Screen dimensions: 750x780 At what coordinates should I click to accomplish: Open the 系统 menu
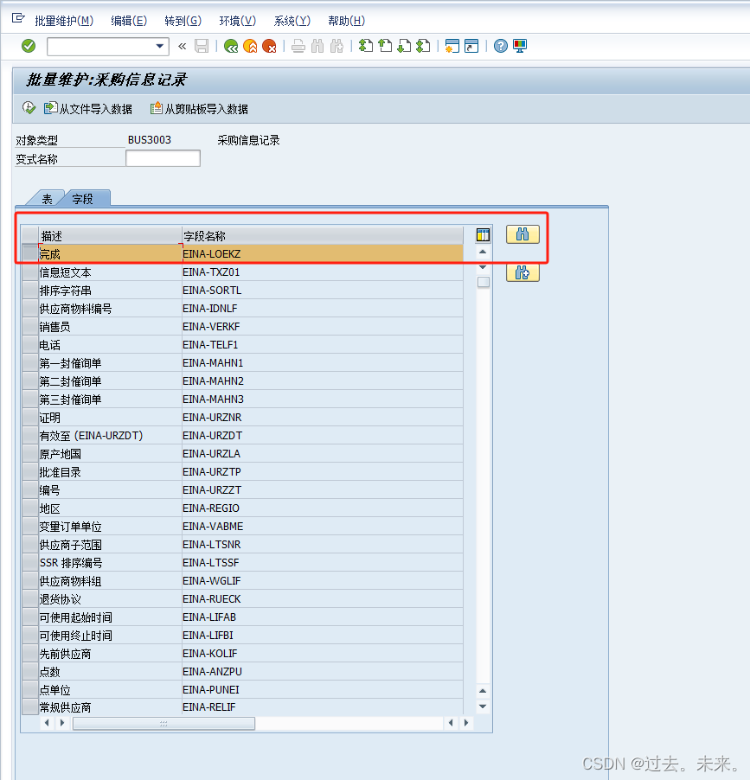point(292,21)
